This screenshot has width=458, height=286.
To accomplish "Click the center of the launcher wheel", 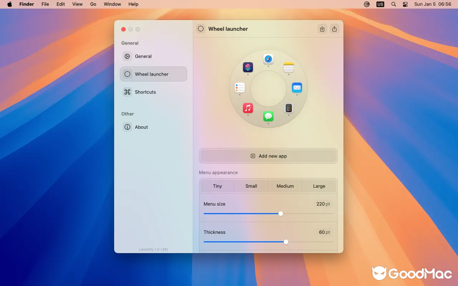I will click(268, 88).
